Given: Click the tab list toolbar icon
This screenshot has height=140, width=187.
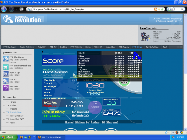Looking at the screenshot, I should point(22,9).
